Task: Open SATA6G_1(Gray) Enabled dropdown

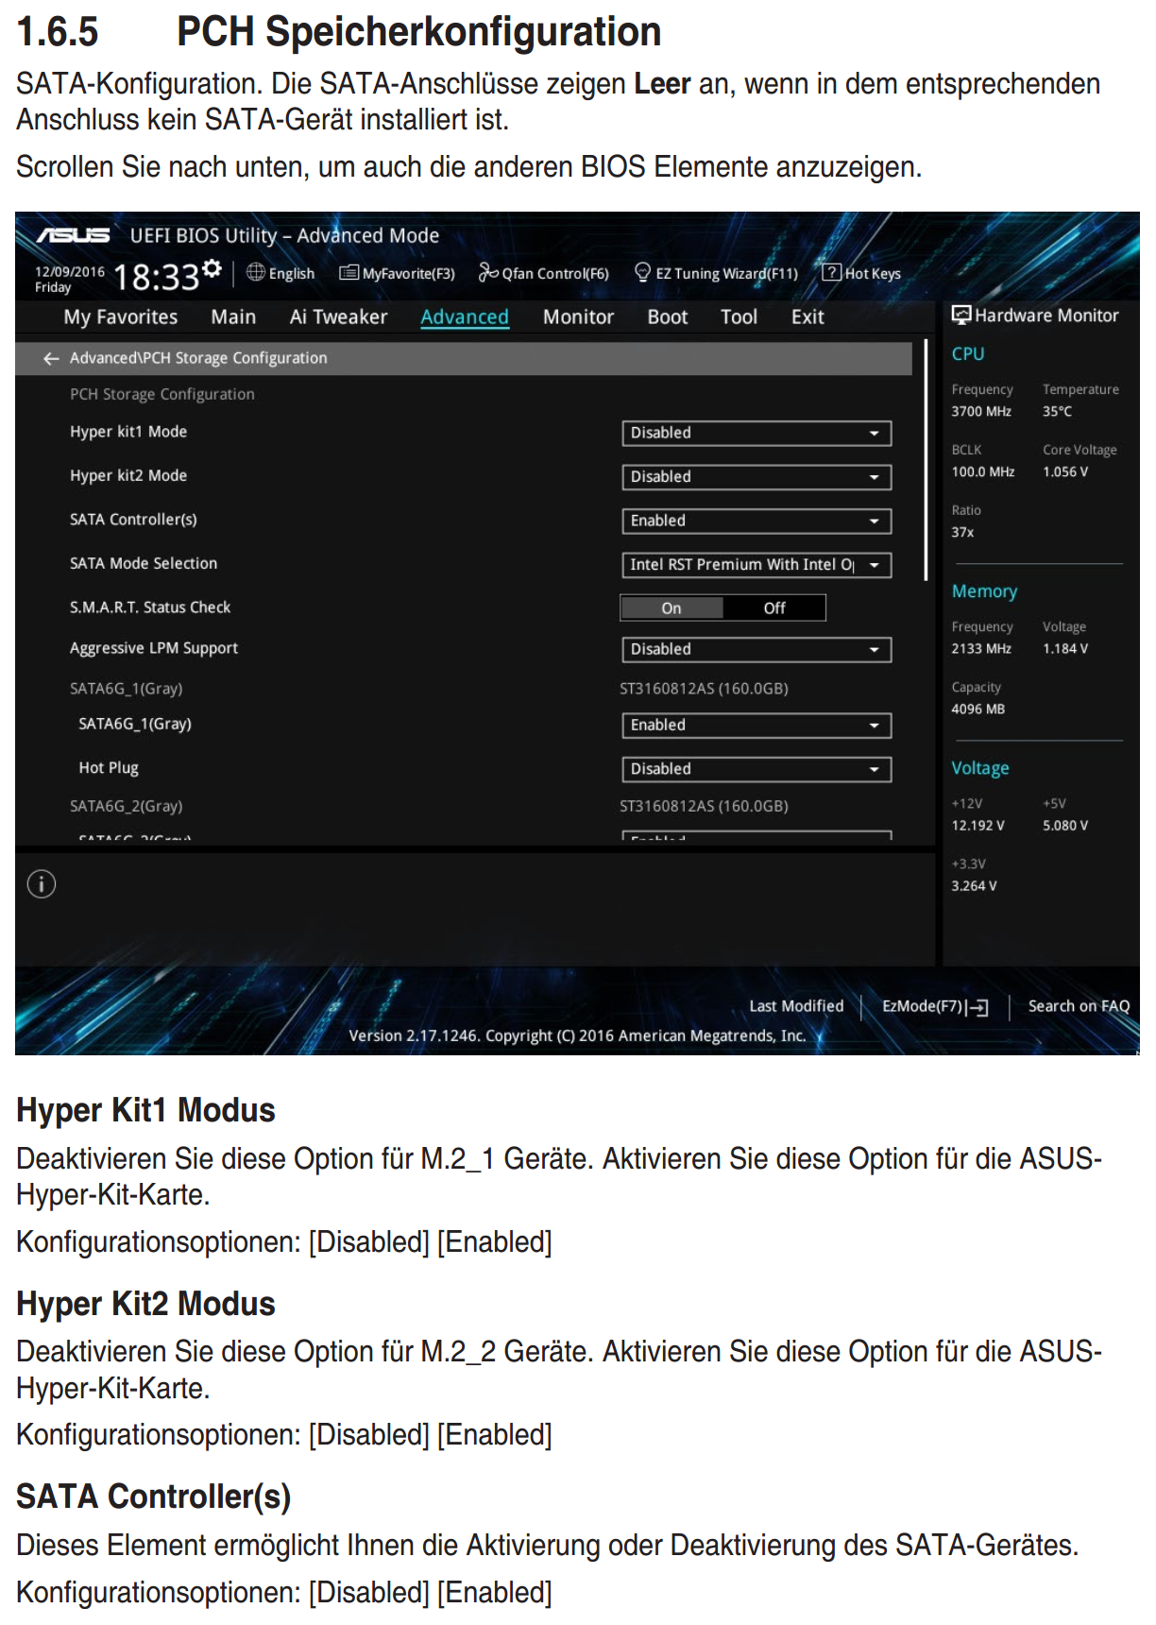Action: click(756, 725)
